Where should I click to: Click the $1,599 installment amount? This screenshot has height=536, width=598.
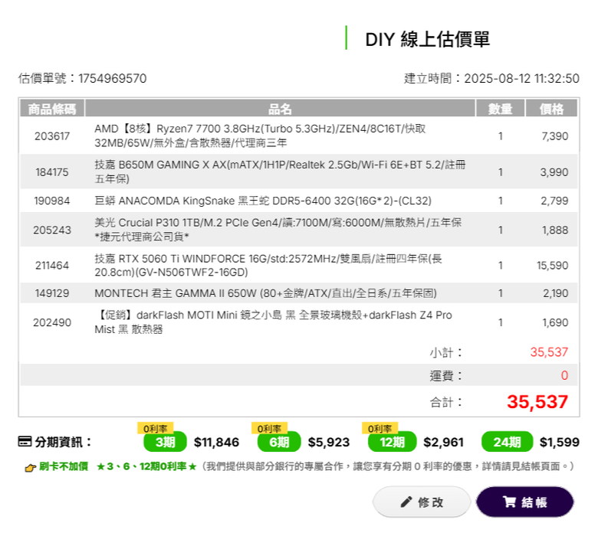[560, 443]
